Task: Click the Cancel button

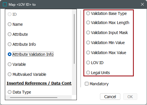Action: pos(110,97)
